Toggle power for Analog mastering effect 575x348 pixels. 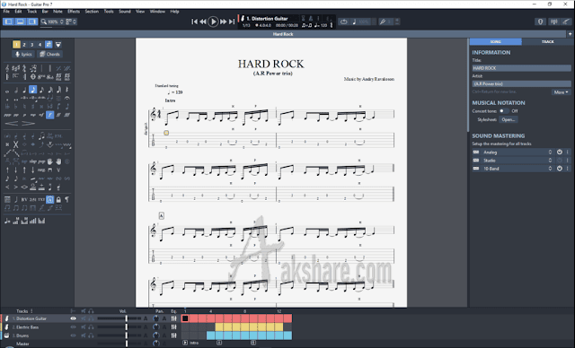click(560, 152)
